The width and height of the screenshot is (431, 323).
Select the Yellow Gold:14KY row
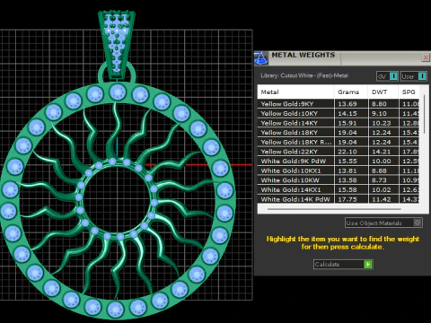coord(339,123)
